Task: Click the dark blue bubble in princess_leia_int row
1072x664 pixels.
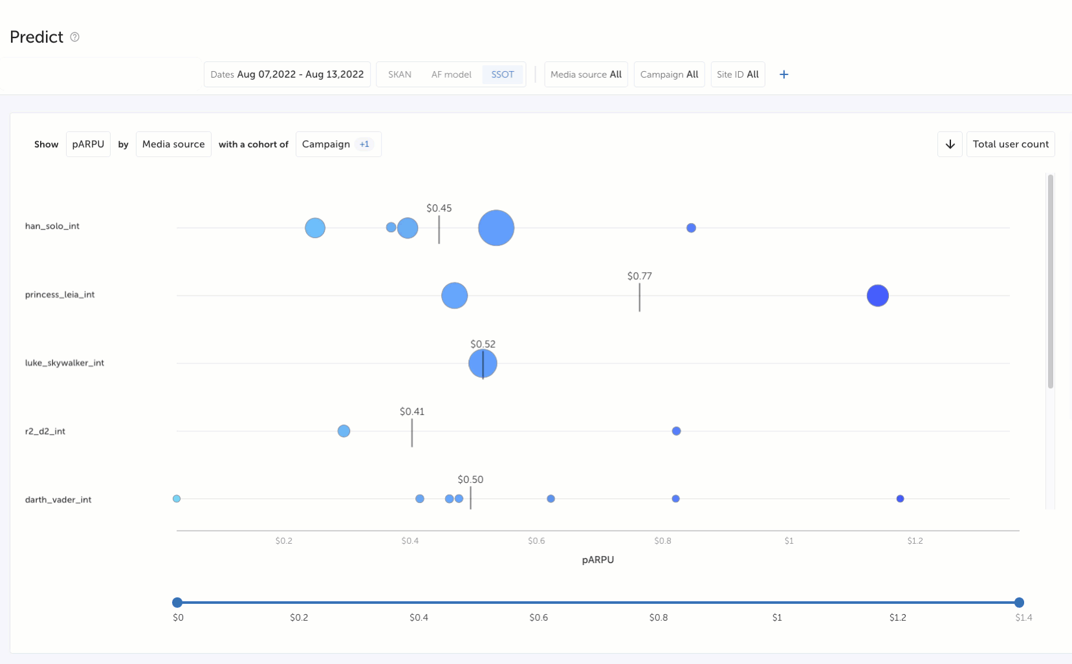Action: coord(878,295)
